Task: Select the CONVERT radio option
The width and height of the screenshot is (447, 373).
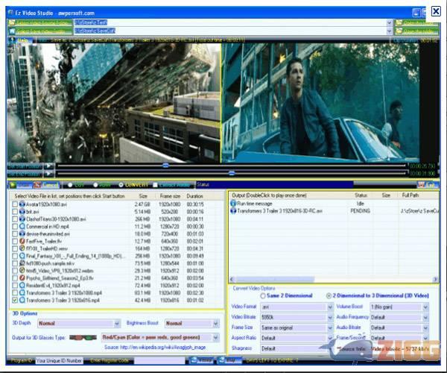Action: click(121, 185)
